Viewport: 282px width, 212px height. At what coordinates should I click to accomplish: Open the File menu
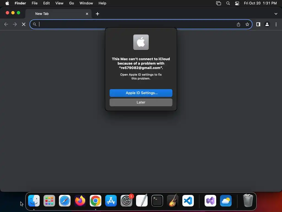[x=34, y=3]
